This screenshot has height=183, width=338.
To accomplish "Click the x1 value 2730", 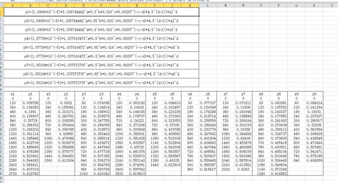I will pos(13,174).
